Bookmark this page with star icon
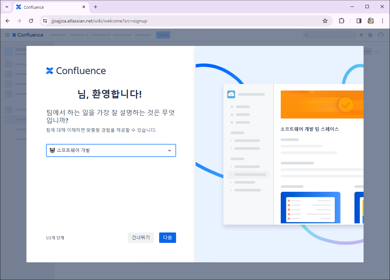Image resolution: width=390 pixels, height=280 pixels. click(x=325, y=21)
